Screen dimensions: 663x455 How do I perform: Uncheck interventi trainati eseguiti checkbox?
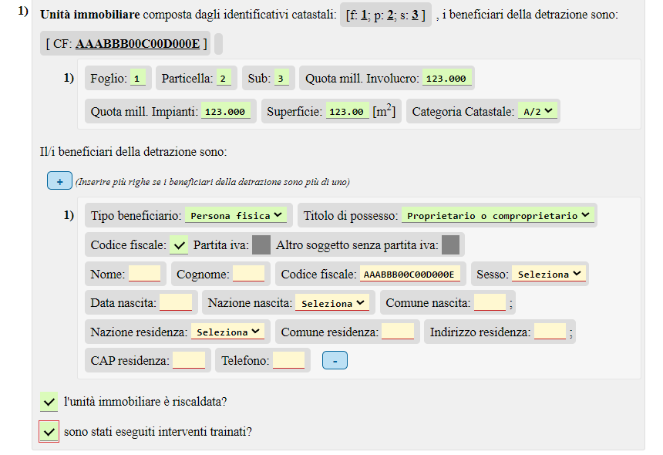[49, 432]
